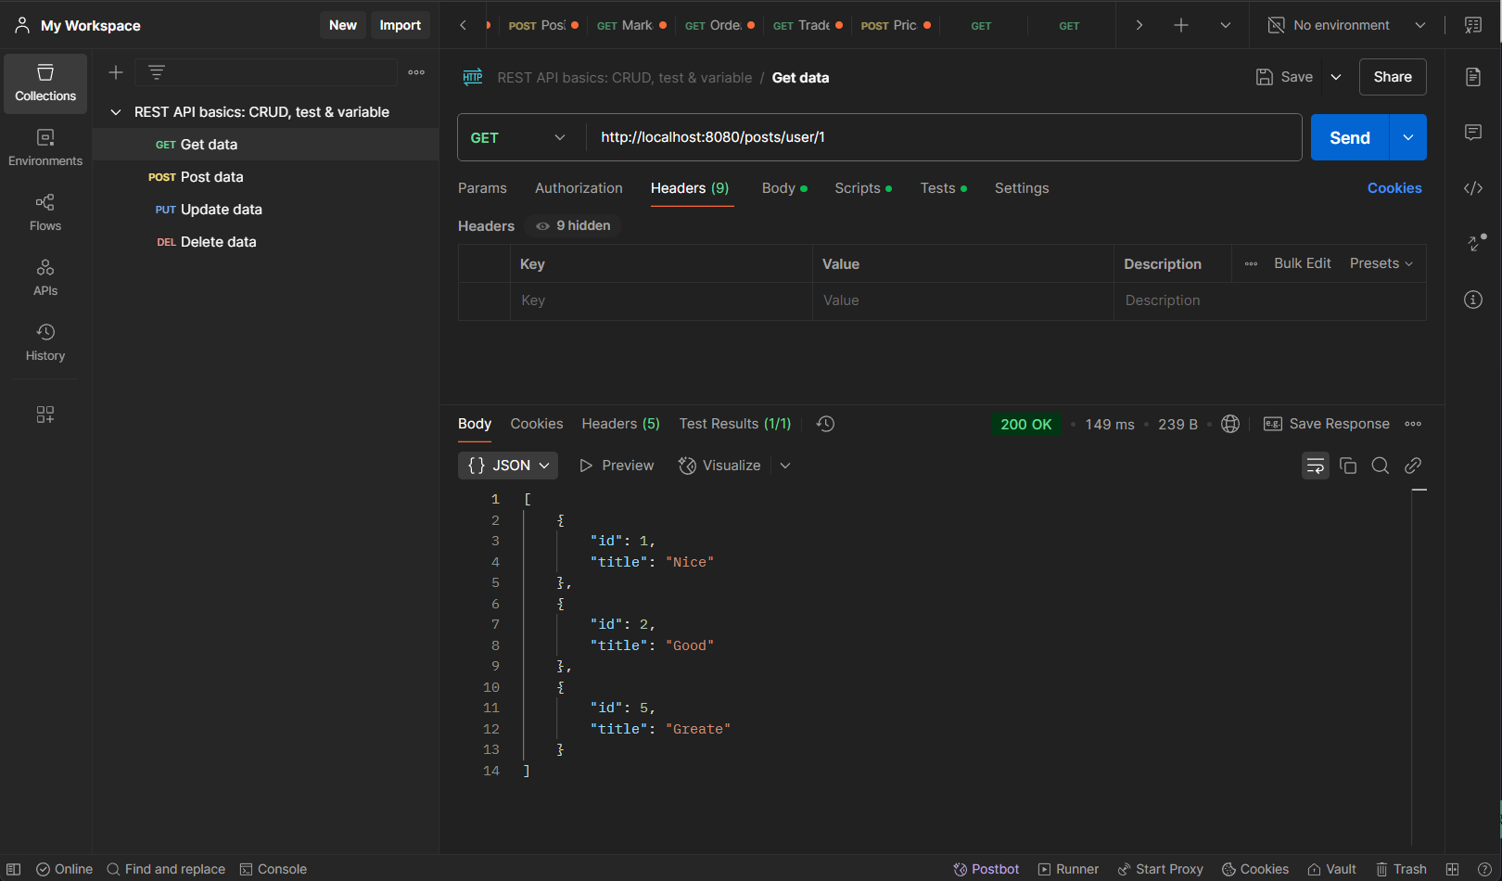Collapse the REST API basics collection
This screenshot has height=881, width=1502.
point(116,112)
